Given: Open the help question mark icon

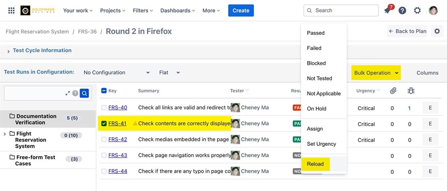Looking at the screenshot, I should point(402,10).
